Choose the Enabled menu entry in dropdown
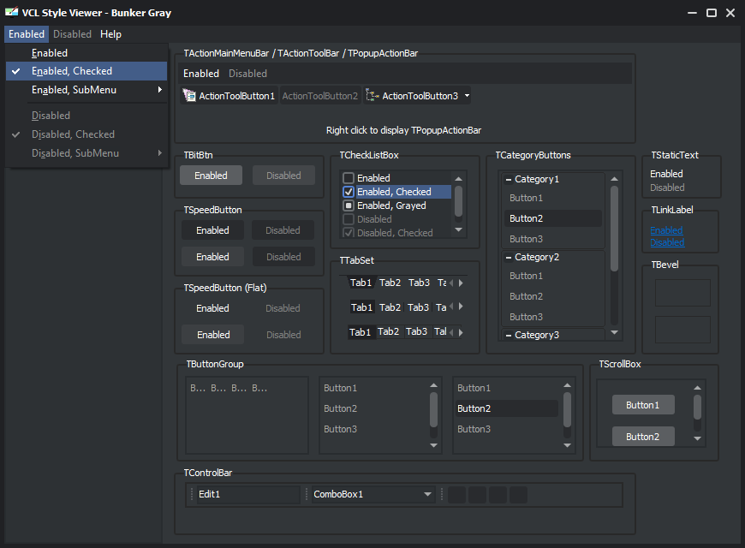Viewport: 745px width, 548px height. tap(86, 53)
